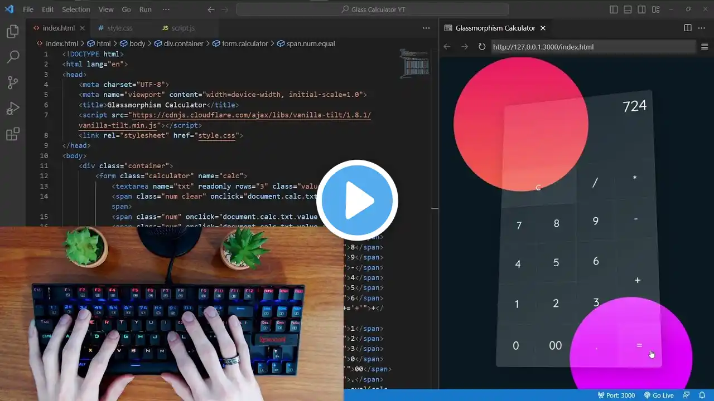
Task: Click the preview URL address field
Action: (594, 47)
